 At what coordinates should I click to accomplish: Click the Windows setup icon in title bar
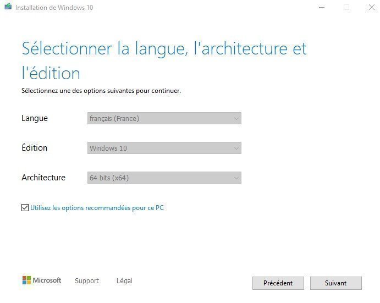[8, 7]
